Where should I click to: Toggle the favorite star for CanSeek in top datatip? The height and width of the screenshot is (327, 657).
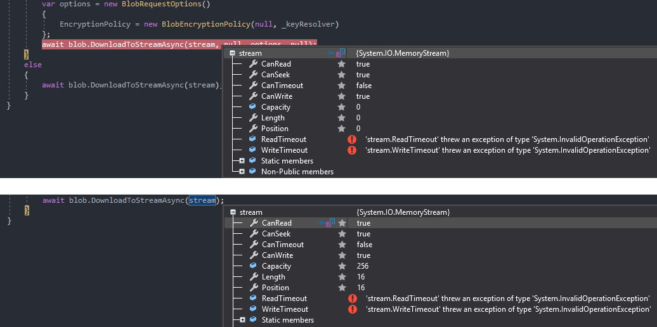[342, 75]
